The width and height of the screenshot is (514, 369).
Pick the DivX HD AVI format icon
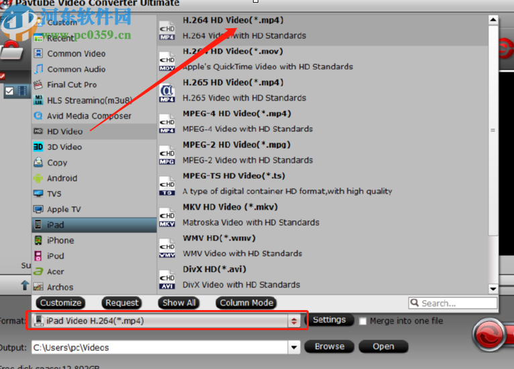point(167,279)
